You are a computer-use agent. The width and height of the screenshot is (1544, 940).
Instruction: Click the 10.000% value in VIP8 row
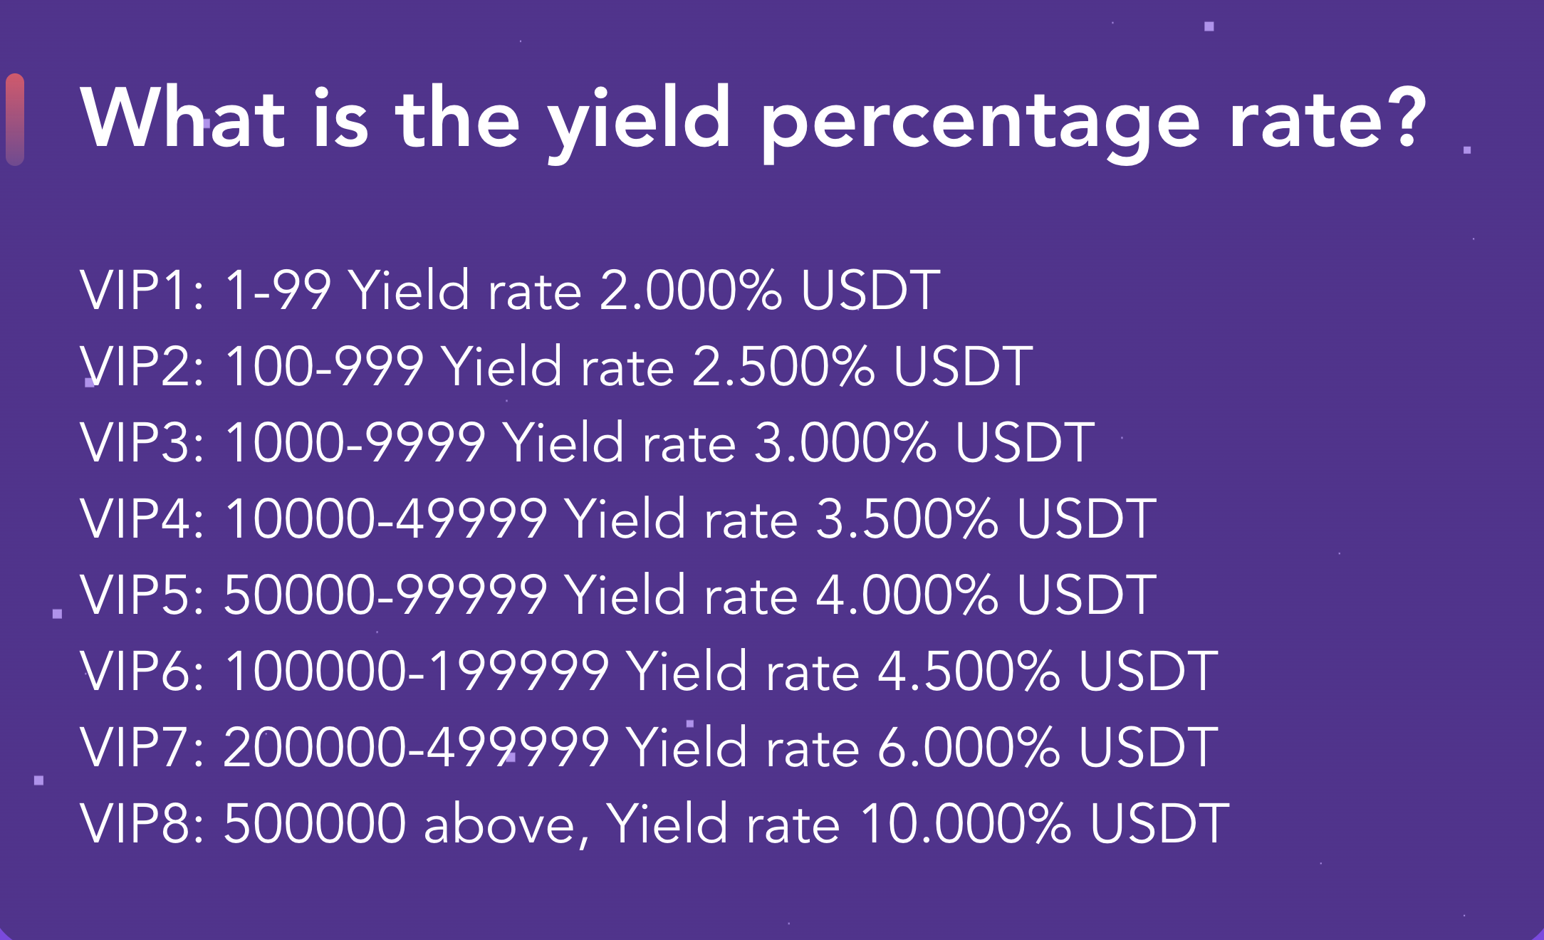[966, 823]
